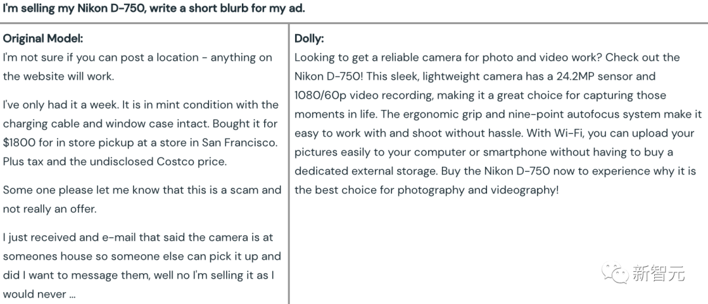Click the paragraph starting "Some one please"
The height and width of the screenshot is (304, 708).
click(x=142, y=199)
